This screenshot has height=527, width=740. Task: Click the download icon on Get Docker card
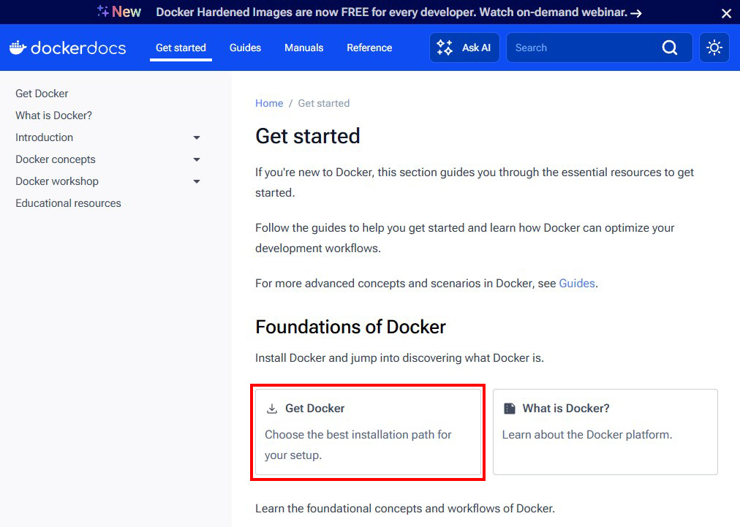[x=273, y=408]
